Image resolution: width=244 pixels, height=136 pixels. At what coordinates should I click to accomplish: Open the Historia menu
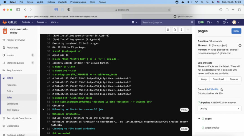point(51,2)
